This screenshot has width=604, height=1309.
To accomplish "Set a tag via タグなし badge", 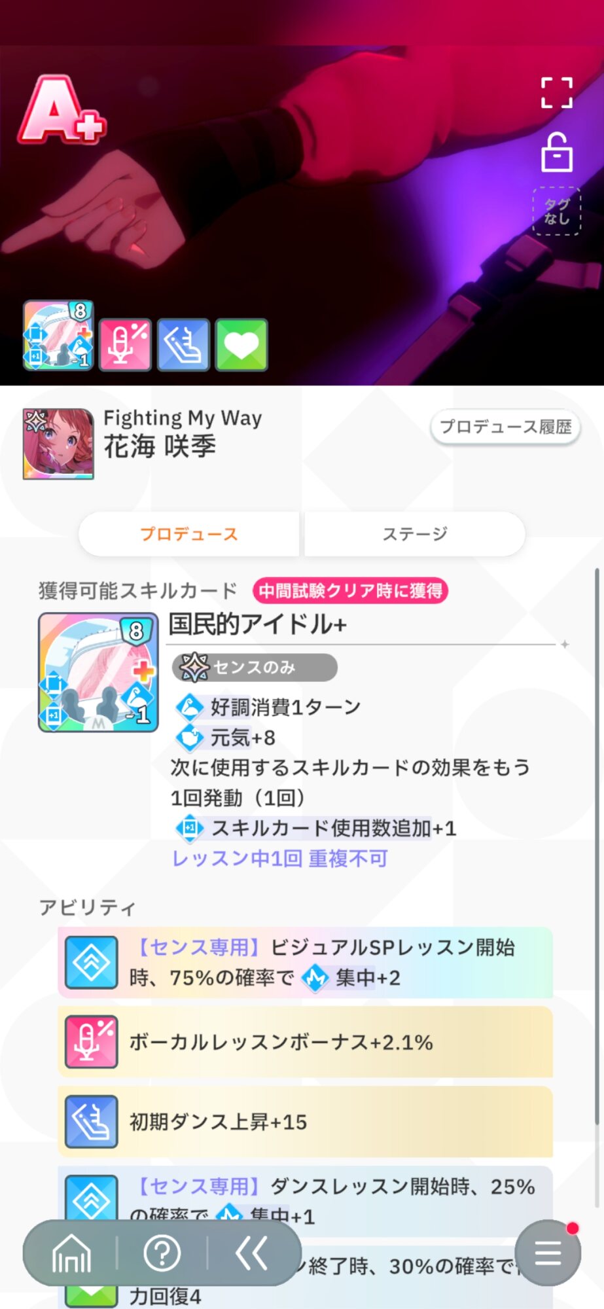I will coord(557,211).
